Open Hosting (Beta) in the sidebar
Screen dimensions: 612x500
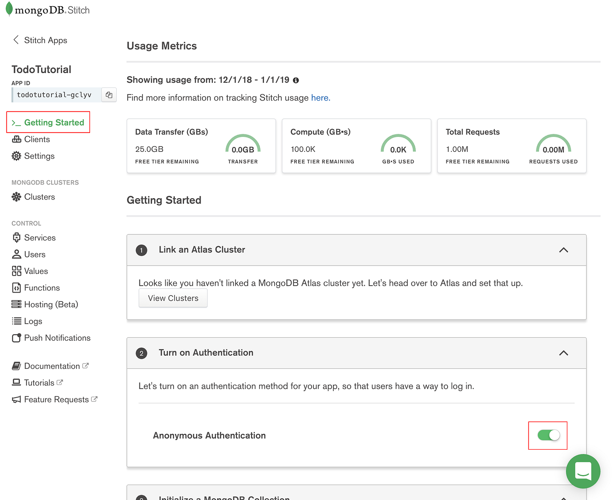51,304
